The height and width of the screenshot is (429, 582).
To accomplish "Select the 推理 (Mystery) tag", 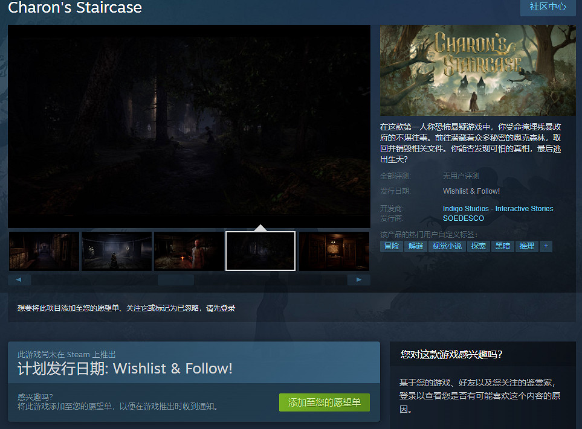I will (x=526, y=246).
